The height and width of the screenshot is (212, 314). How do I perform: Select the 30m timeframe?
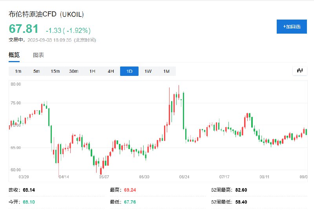73,71
